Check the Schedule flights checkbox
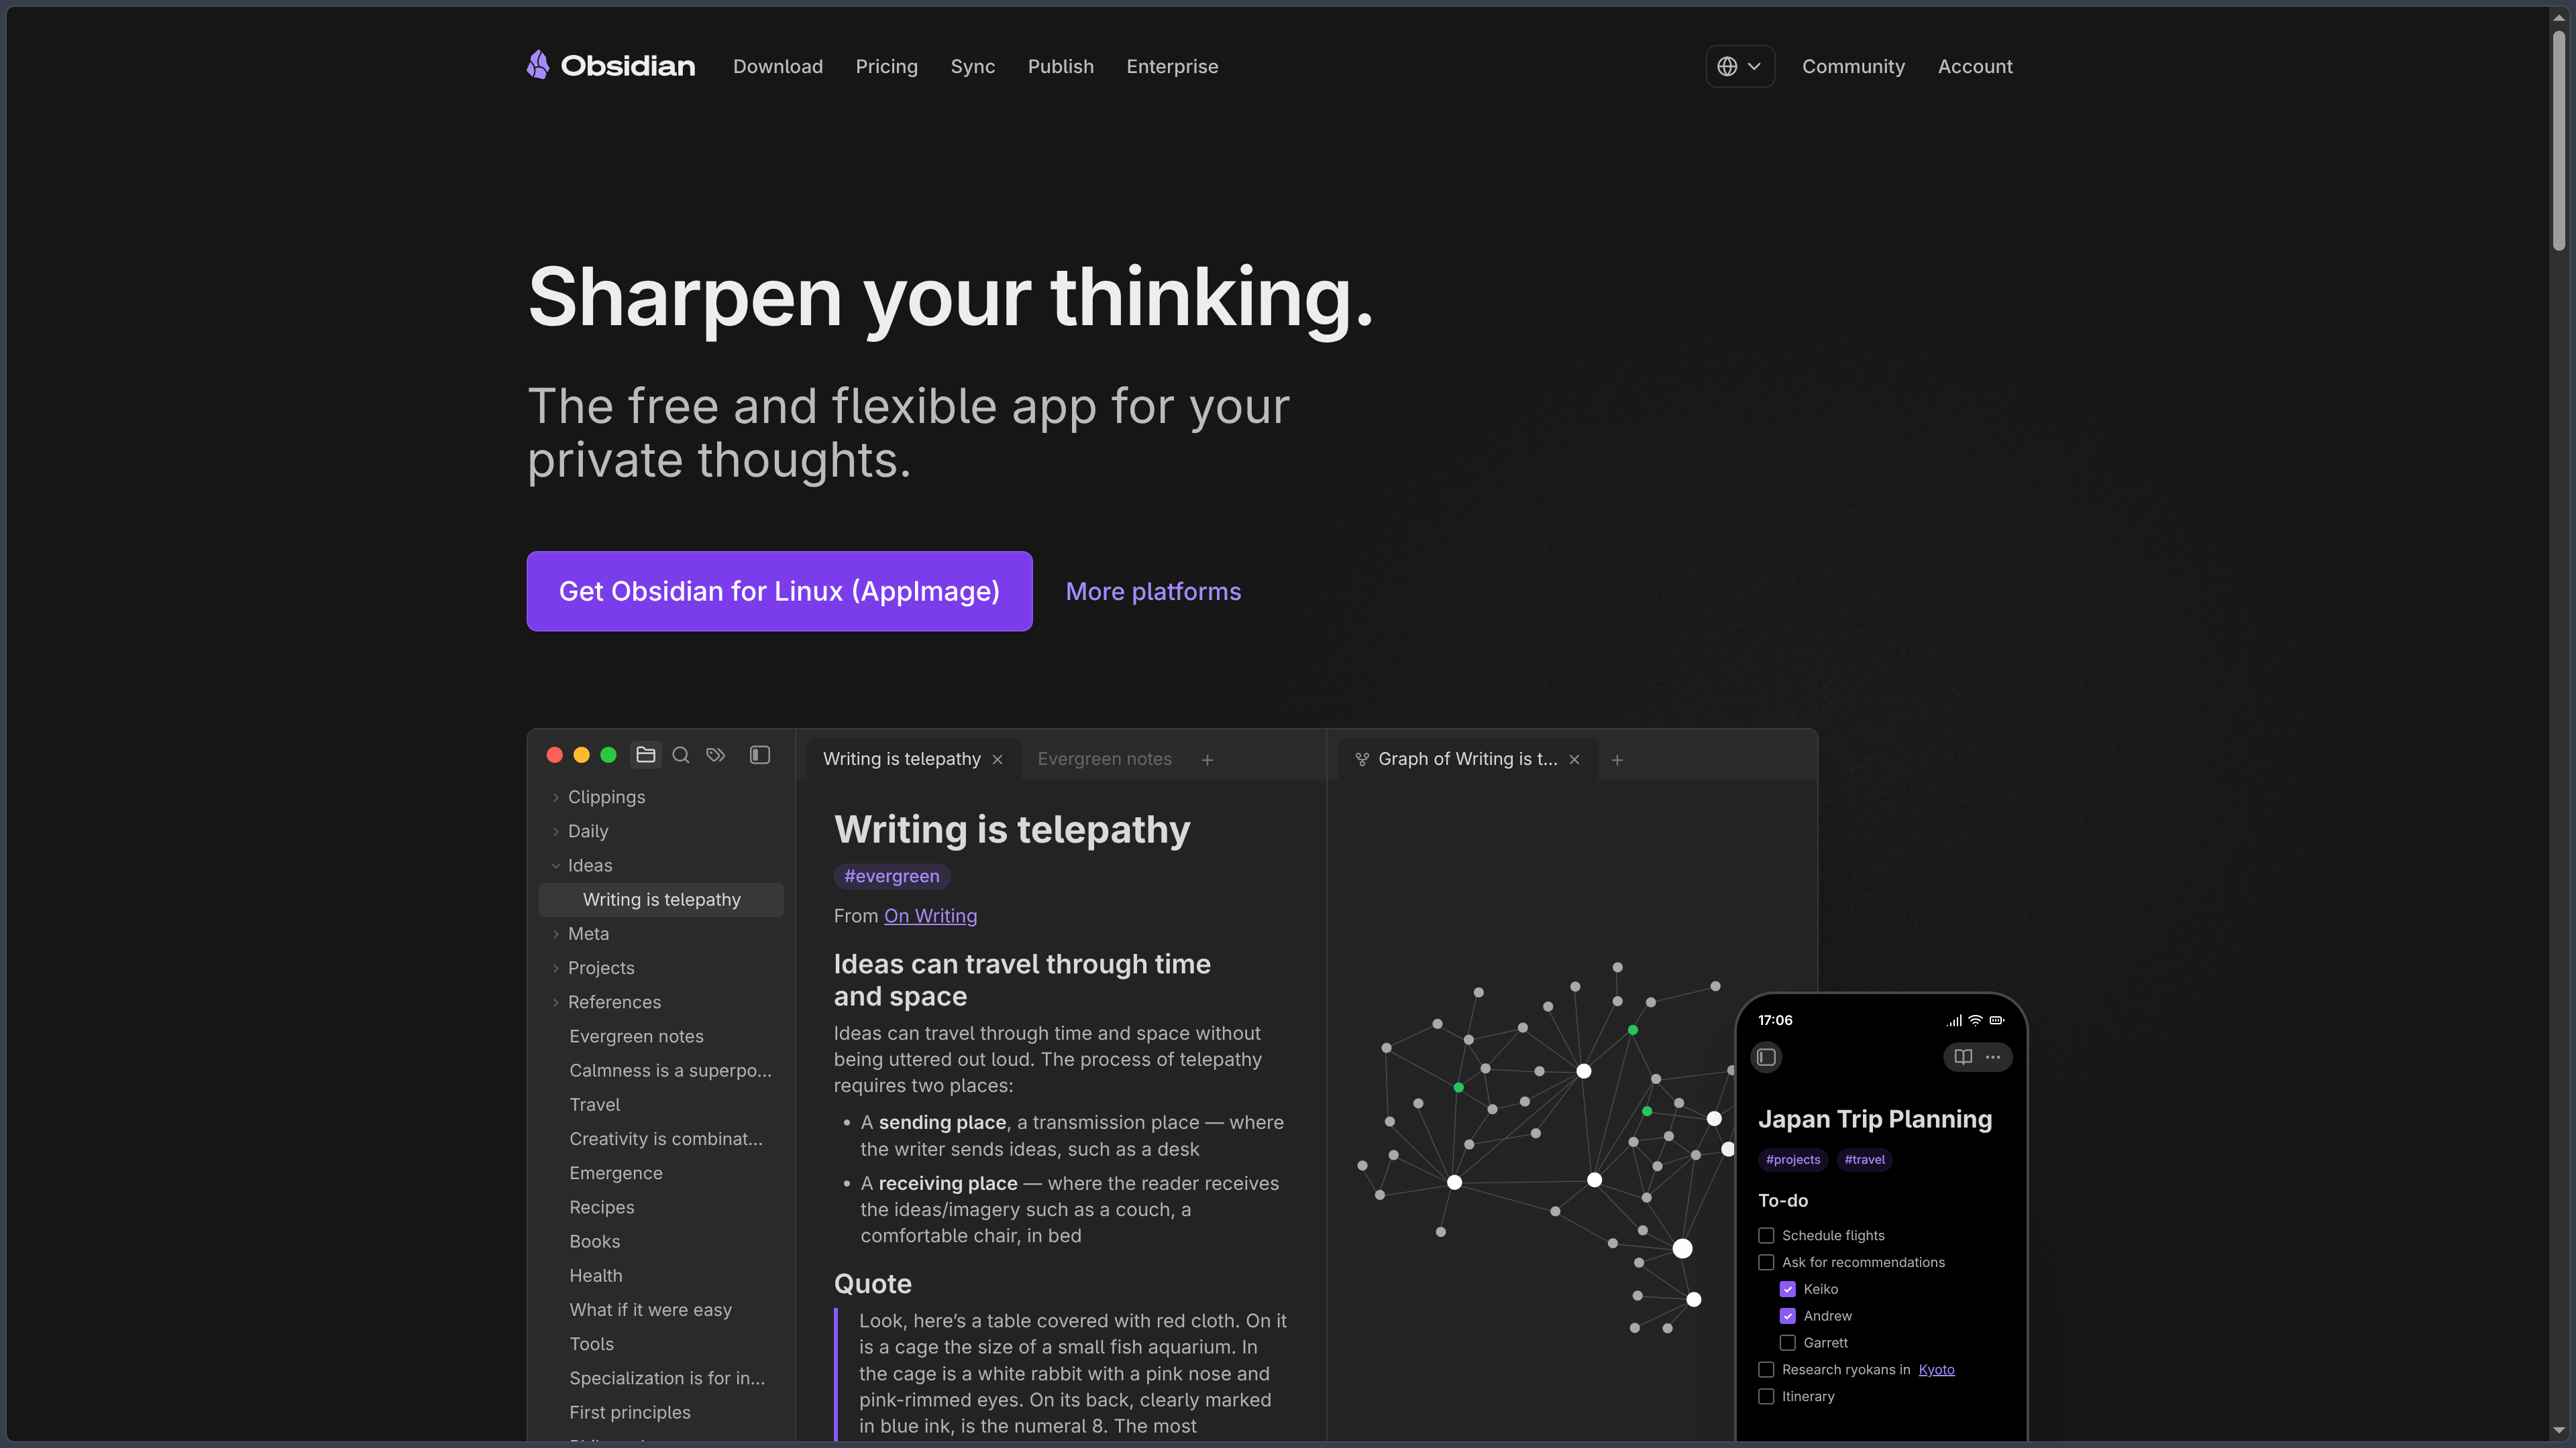The height and width of the screenshot is (1448, 2576). pyautogui.click(x=1766, y=1235)
